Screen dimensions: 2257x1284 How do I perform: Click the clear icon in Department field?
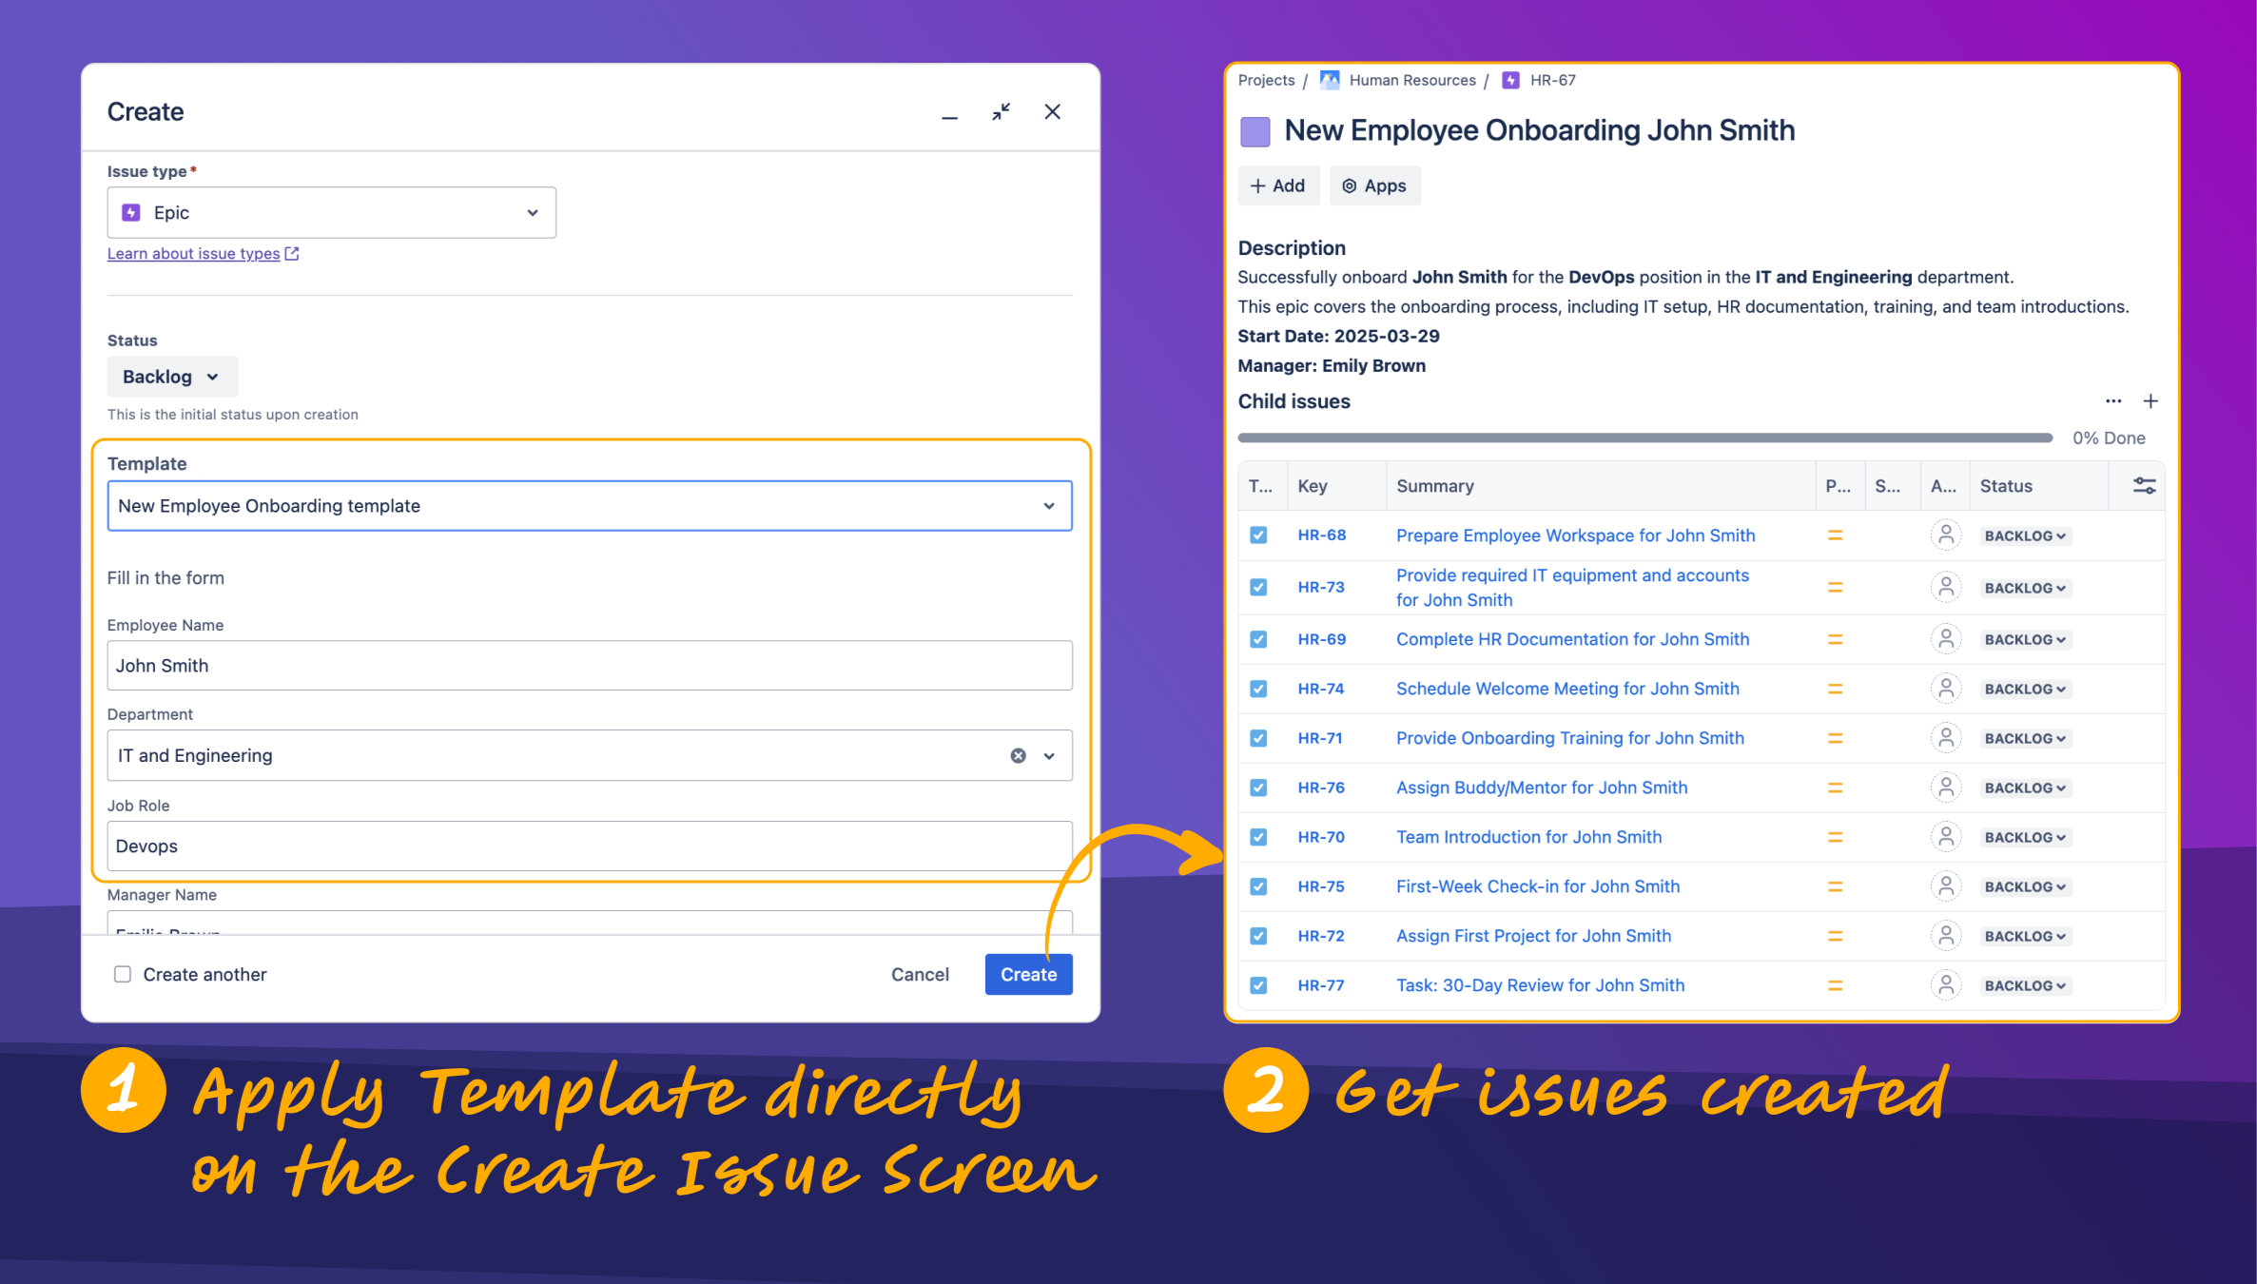(x=1018, y=755)
